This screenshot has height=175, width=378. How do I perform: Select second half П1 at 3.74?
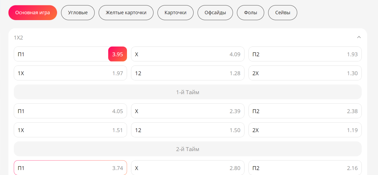pyautogui.click(x=70, y=168)
